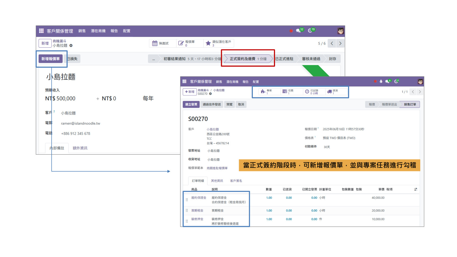Select 報價單送出 status

389,104
